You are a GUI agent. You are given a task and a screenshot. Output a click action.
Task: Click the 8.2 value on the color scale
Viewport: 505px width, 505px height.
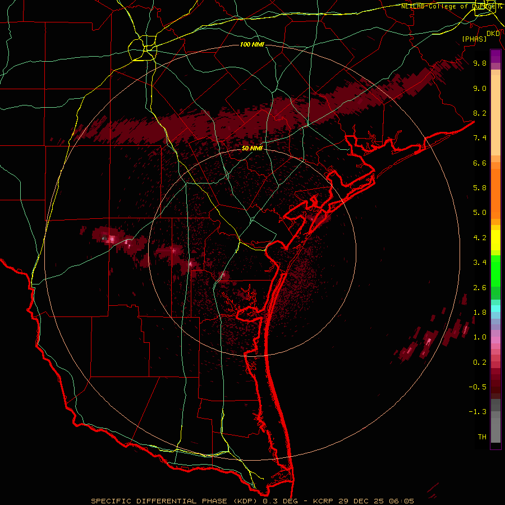(x=480, y=113)
